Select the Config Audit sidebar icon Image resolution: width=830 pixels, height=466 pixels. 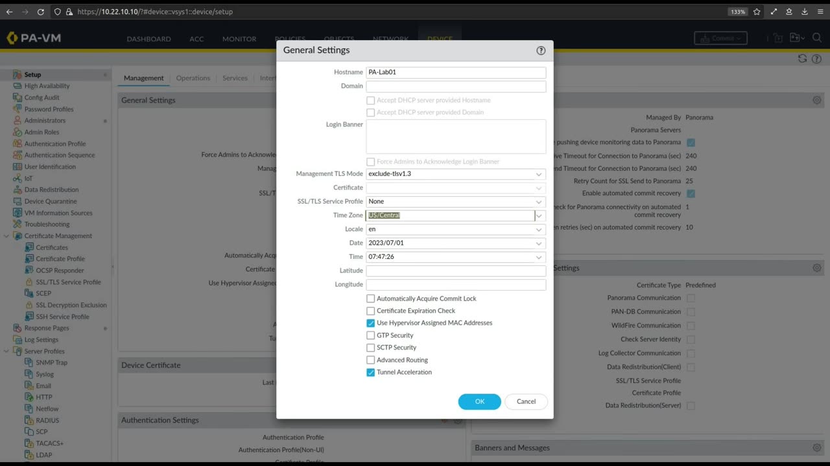[18, 98]
